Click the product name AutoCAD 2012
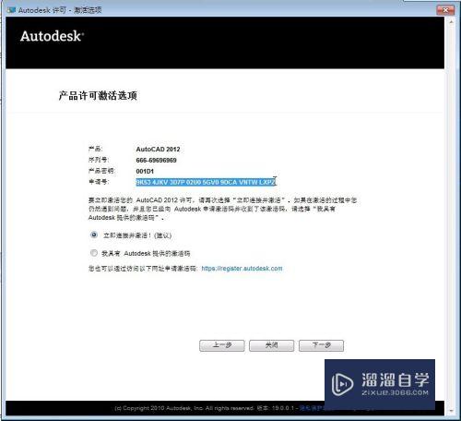 [158, 150]
